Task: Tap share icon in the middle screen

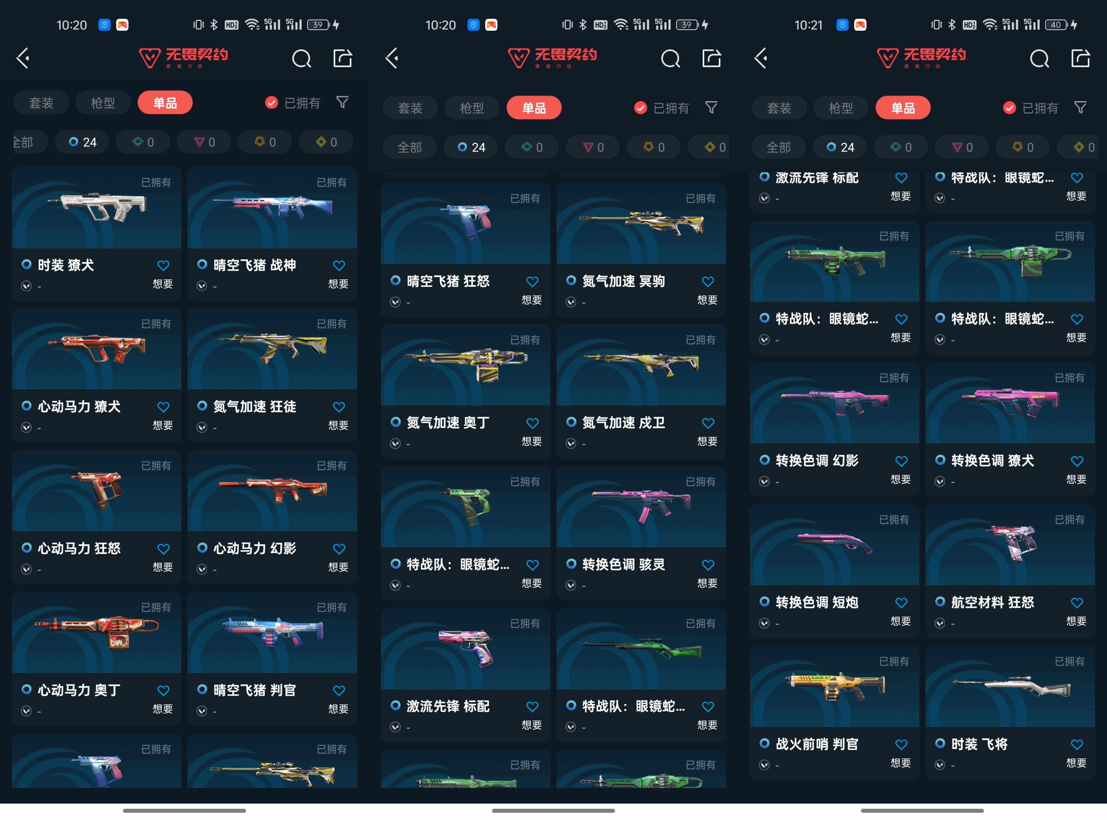Action: click(x=711, y=58)
